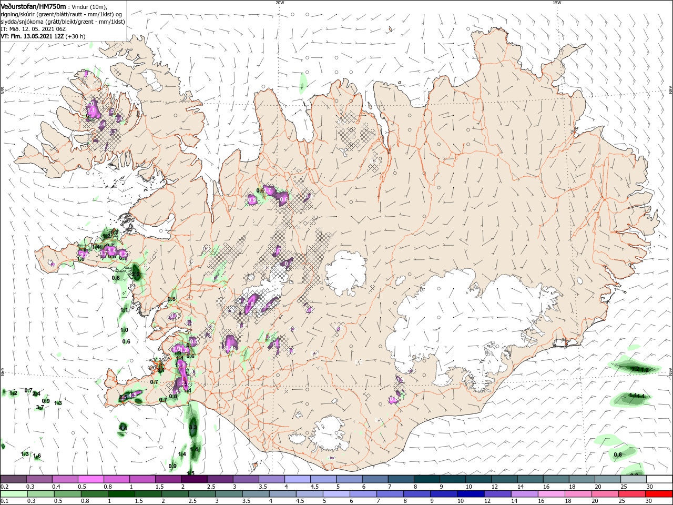Viewport: 673px width, 505px height.
Task: Pick the pink rain-scale swatch labeled 18
Action: (x=578, y=493)
